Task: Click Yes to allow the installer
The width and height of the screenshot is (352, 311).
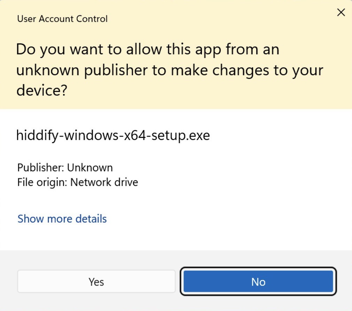Action: [96, 281]
